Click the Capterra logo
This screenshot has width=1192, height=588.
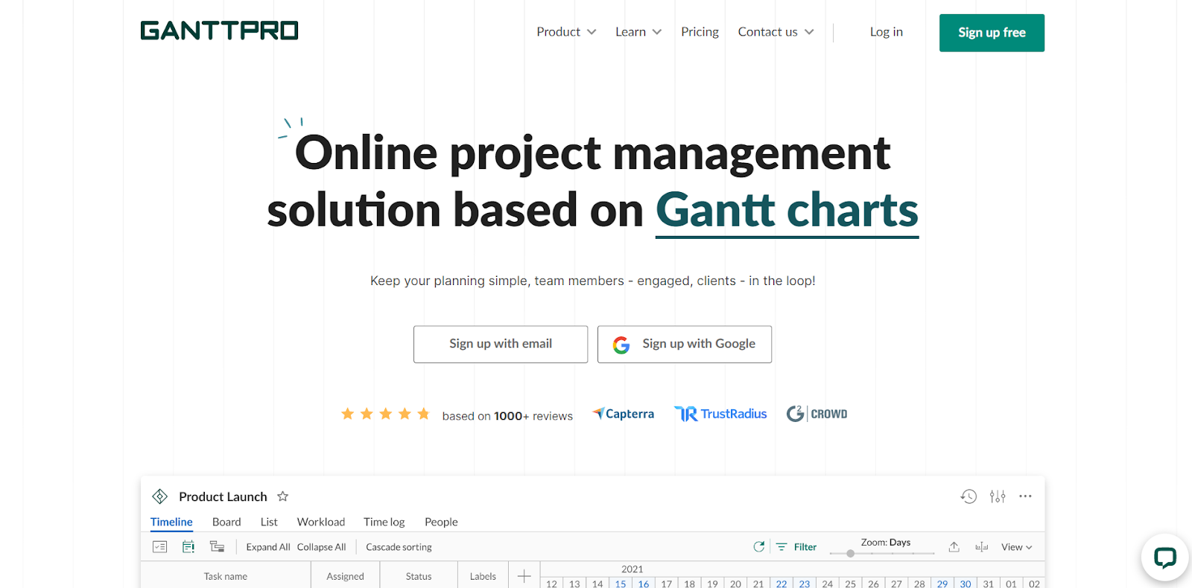[624, 414]
